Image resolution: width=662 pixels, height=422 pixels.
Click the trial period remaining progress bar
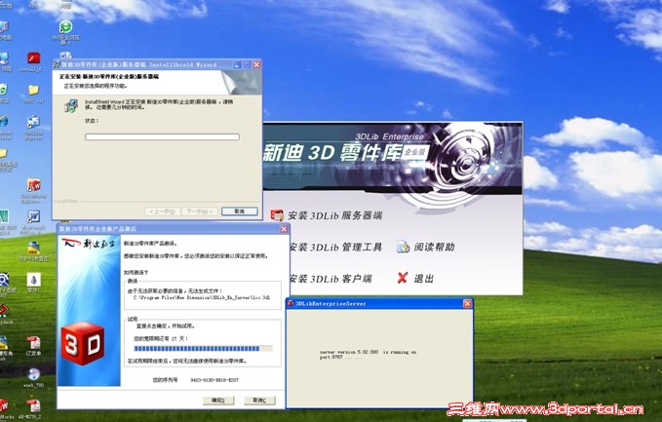[203, 349]
